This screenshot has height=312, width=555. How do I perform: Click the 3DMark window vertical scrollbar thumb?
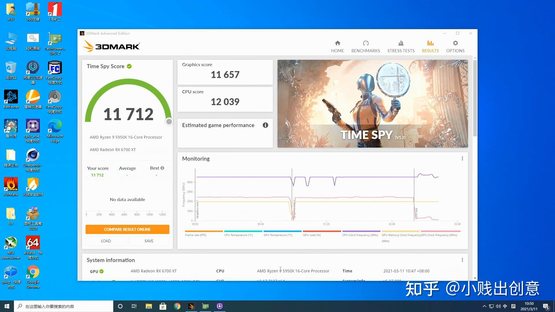475,98
